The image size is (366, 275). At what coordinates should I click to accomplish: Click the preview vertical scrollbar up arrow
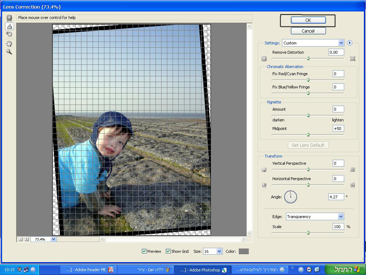pyautogui.click(x=249, y=26)
